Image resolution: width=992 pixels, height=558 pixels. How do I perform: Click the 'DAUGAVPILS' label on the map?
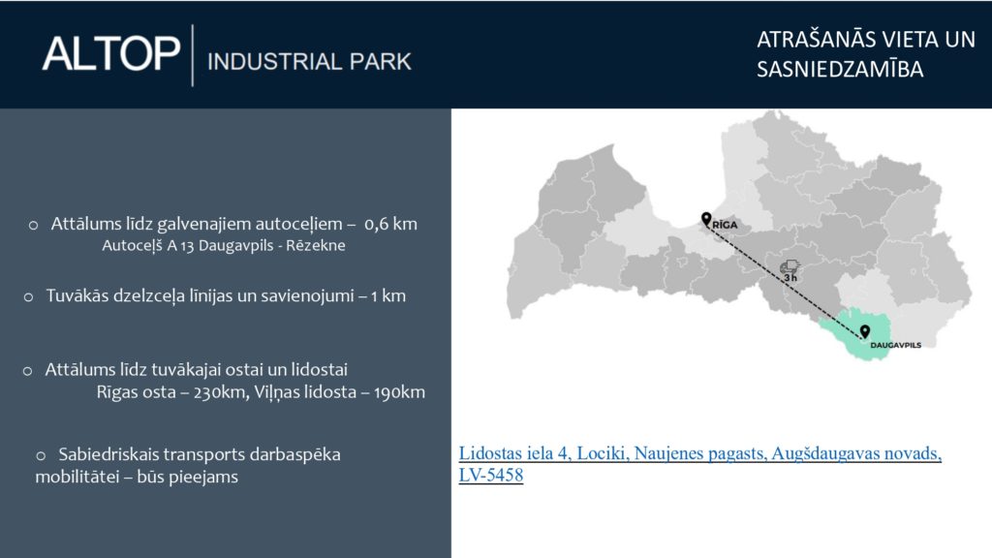point(894,345)
